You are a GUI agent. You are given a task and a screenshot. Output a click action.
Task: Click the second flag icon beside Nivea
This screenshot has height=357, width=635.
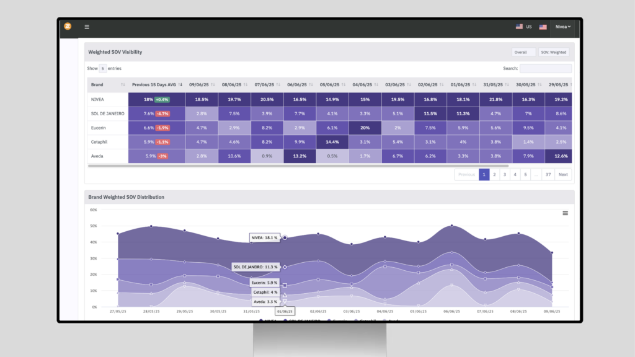[x=543, y=27]
